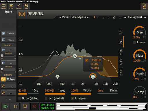Adjust the Wet level slider
Image resolution: width=148 pixels, height=111 pixels.
point(55,94)
